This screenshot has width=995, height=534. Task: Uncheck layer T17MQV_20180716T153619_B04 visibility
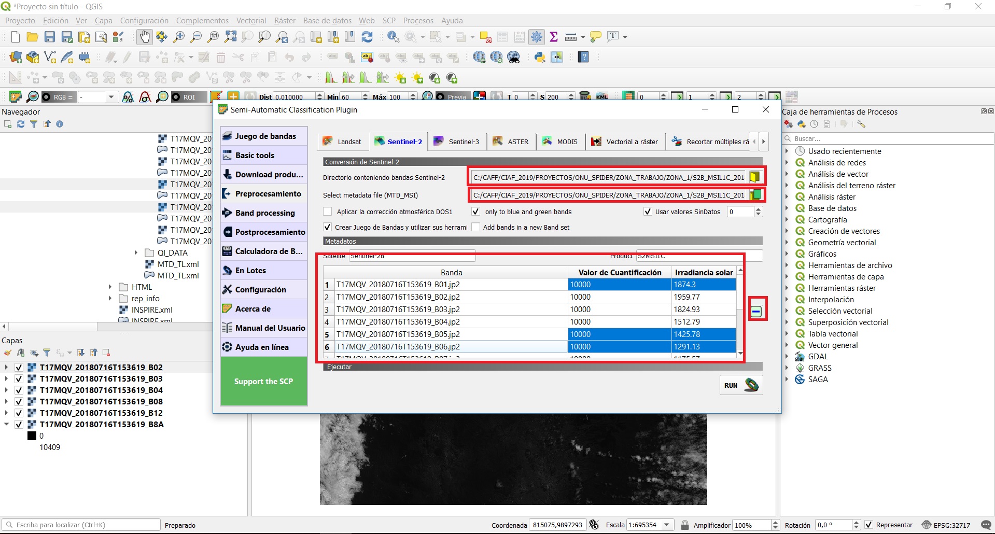pyautogui.click(x=19, y=390)
